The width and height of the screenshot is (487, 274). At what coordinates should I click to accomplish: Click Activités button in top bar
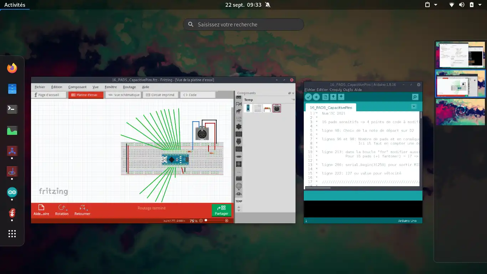pyautogui.click(x=15, y=5)
